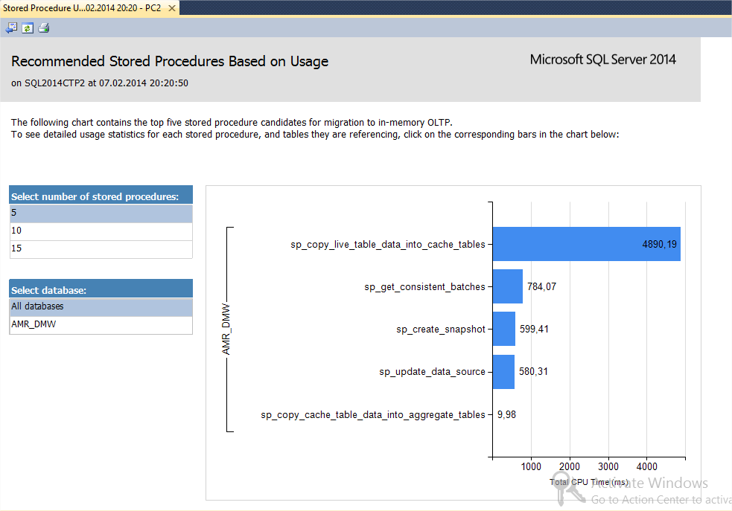Click the sp_create_snapshot label
Image resolution: width=732 pixels, height=511 pixels.
coord(441,330)
